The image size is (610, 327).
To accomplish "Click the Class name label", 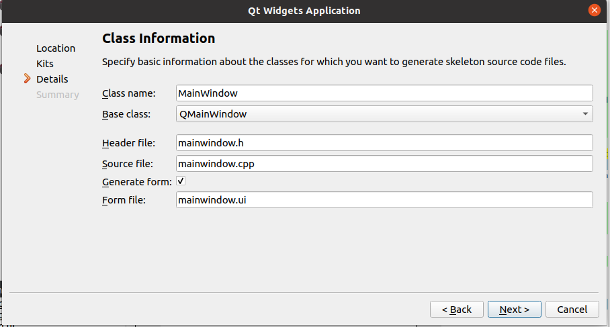I will pos(129,93).
